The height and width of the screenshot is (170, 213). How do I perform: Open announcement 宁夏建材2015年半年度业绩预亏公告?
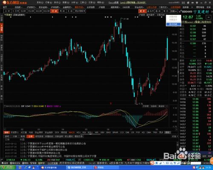coord(46,147)
